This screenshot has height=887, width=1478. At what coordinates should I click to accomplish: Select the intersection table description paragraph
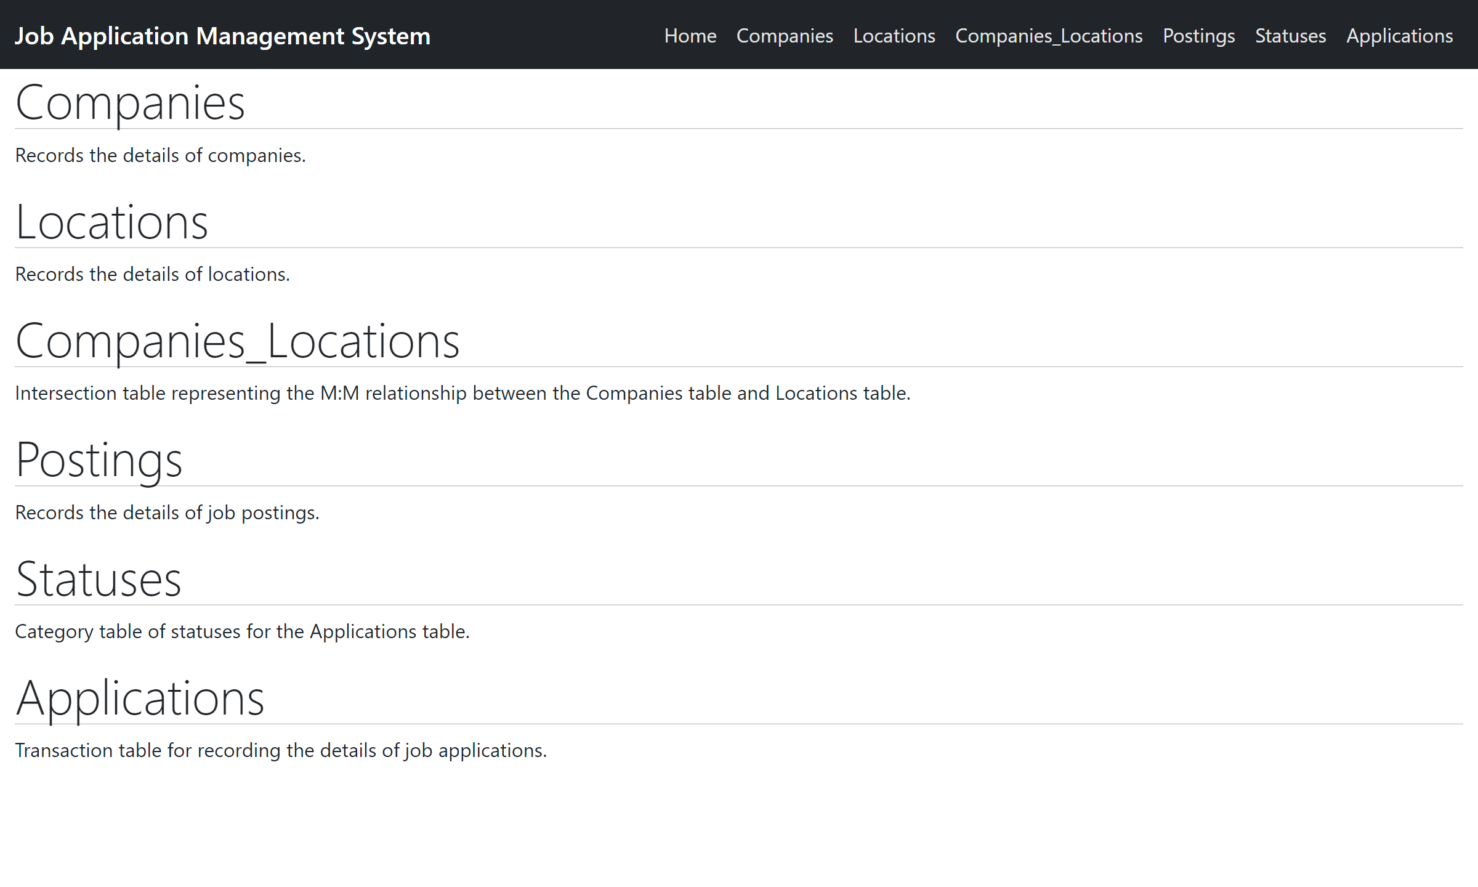[462, 393]
